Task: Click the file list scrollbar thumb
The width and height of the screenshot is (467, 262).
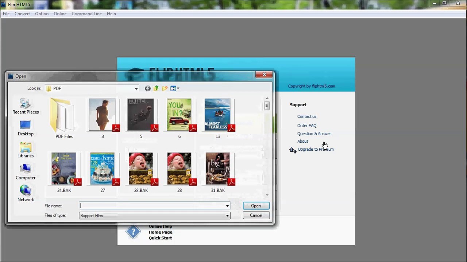Action: pos(267,106)
